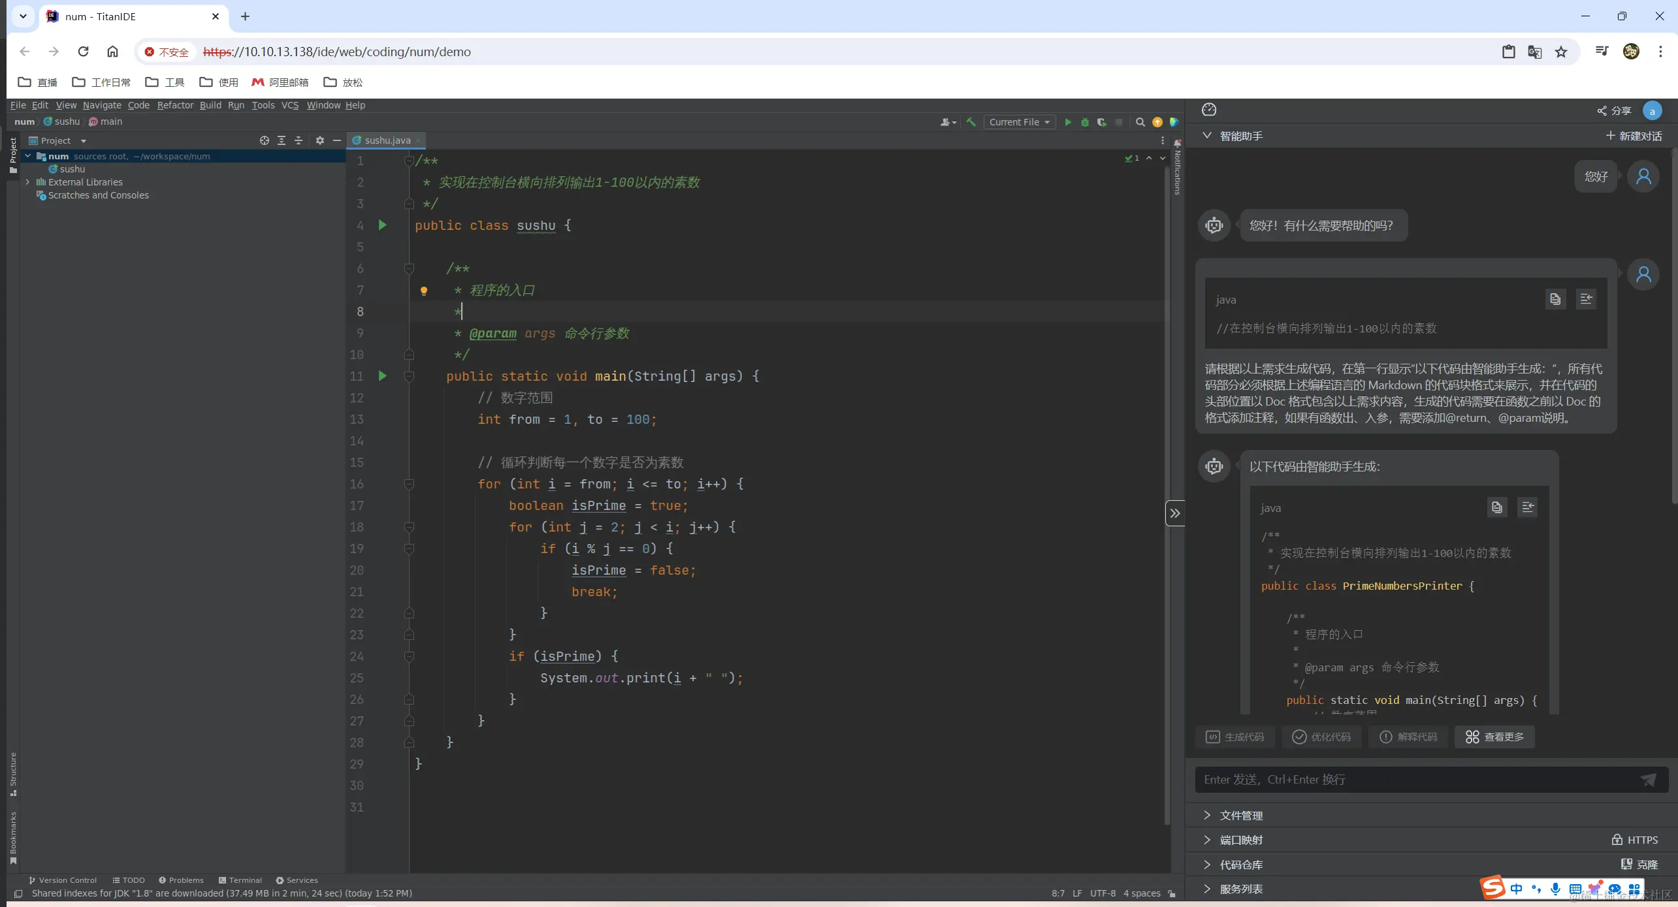Open the Code With Me user icon

(x=948, y=122)
